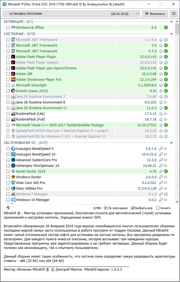Tick the Adobe AIR checkbox
Image resolution: width=180 pixels, height=282 pixels.
tap(8, 74)
